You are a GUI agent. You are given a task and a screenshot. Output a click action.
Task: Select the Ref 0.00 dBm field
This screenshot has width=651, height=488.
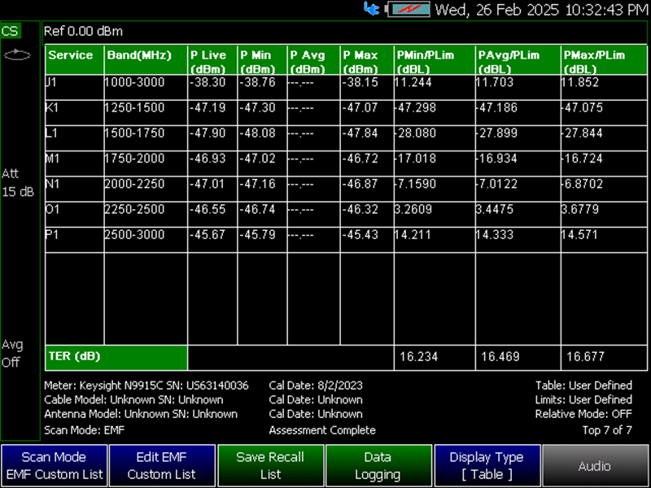coord(83,31)
